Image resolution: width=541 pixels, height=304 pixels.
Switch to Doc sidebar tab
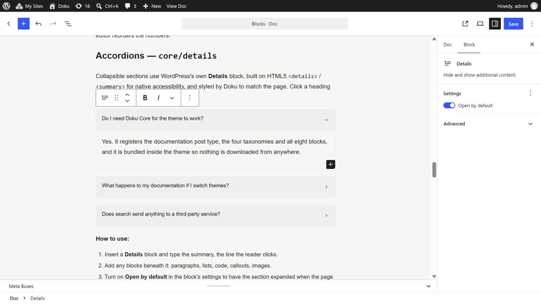pos(447,44)
